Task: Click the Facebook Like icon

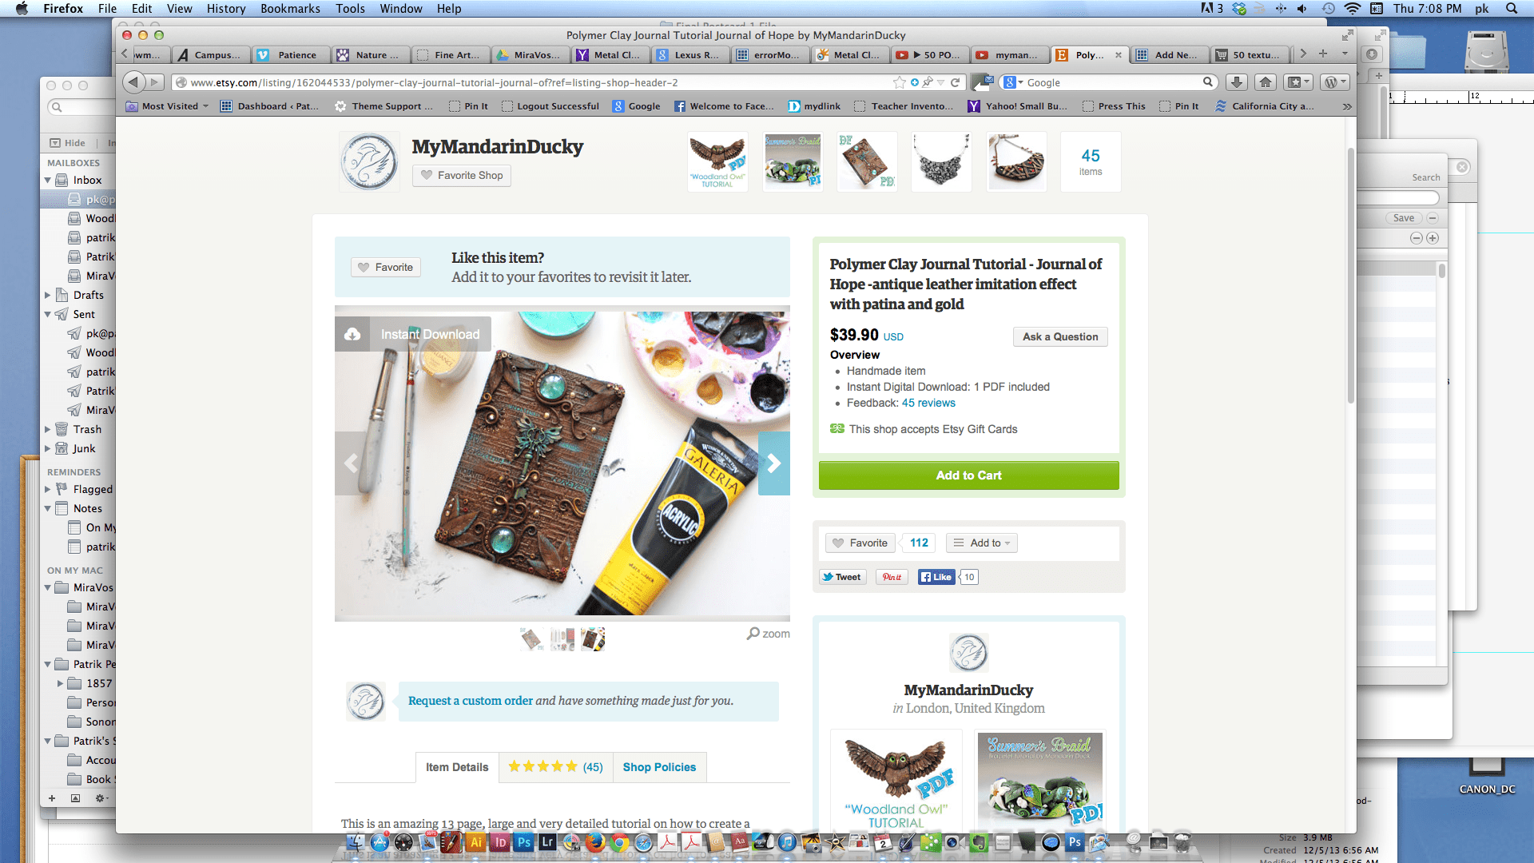Action: [x=936, y=577]
